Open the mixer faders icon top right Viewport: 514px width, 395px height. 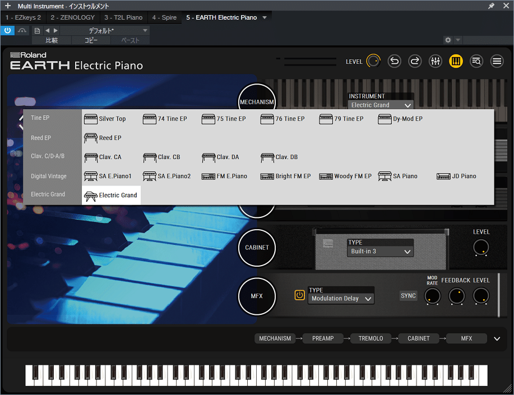436,61
